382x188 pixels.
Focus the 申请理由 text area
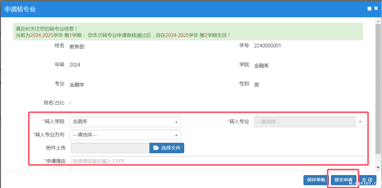(218, 163)
